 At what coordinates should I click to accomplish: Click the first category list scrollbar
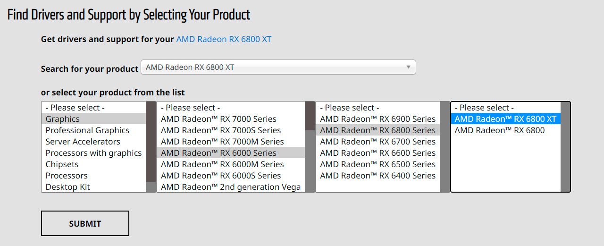[x=151, y=142]
